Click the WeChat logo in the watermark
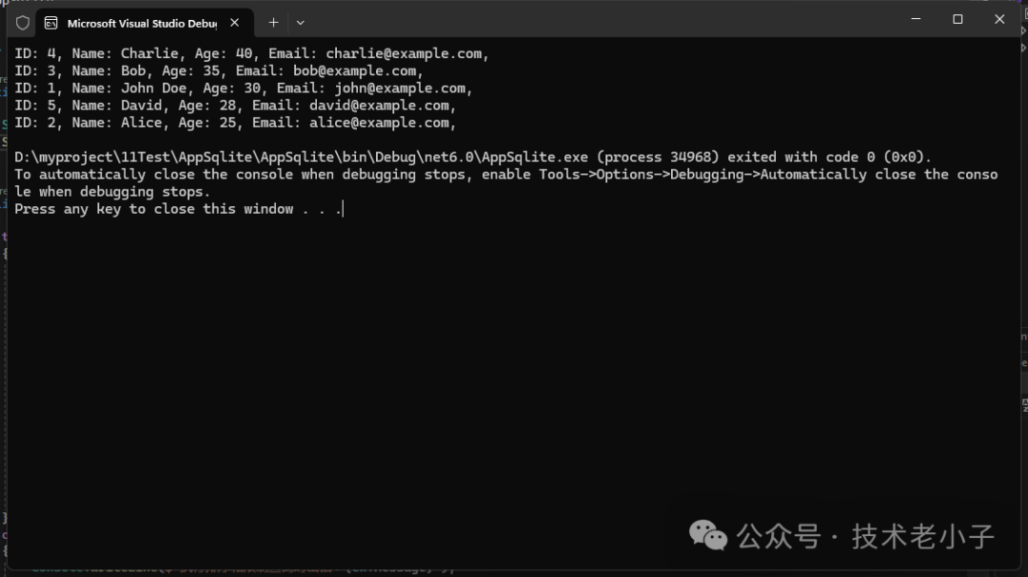The height and width of the screenshot is (577, 1028). pyautogui.click(x=708, y=535)
